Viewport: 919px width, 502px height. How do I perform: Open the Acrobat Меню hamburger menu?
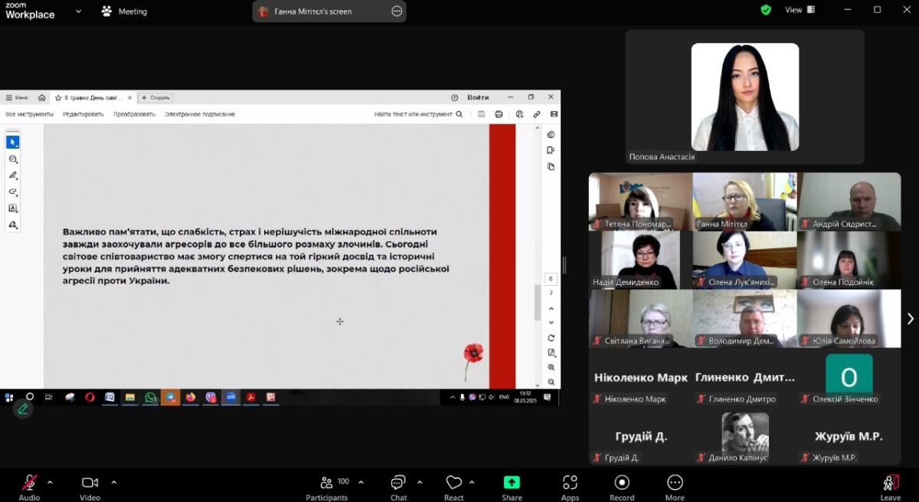pyautogui.click(x=17, y=97)
